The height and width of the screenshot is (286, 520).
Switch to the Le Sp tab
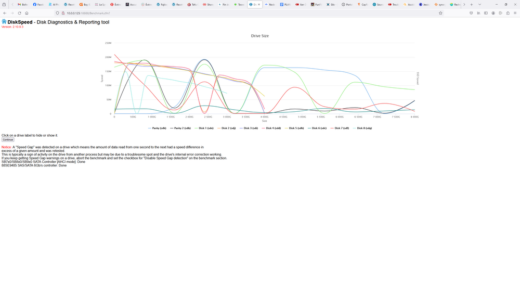point(100,5)
